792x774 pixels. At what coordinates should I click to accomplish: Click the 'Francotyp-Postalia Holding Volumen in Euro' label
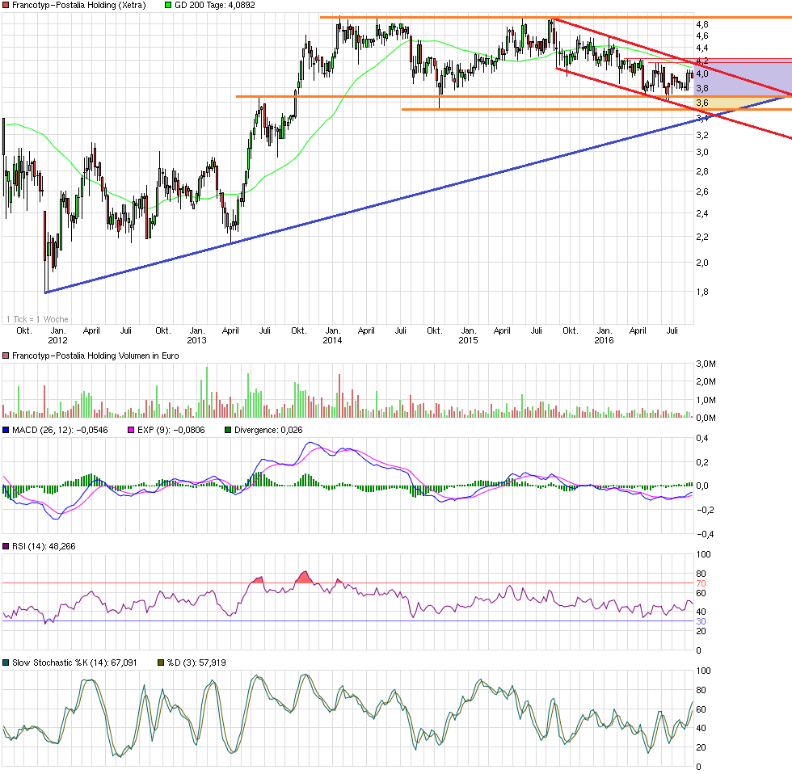coord(95,356)
